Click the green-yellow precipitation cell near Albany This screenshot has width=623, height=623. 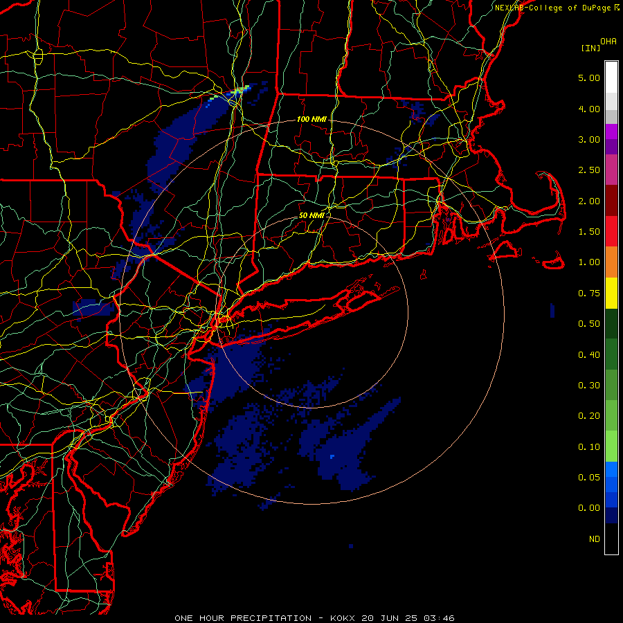point(240,91)
